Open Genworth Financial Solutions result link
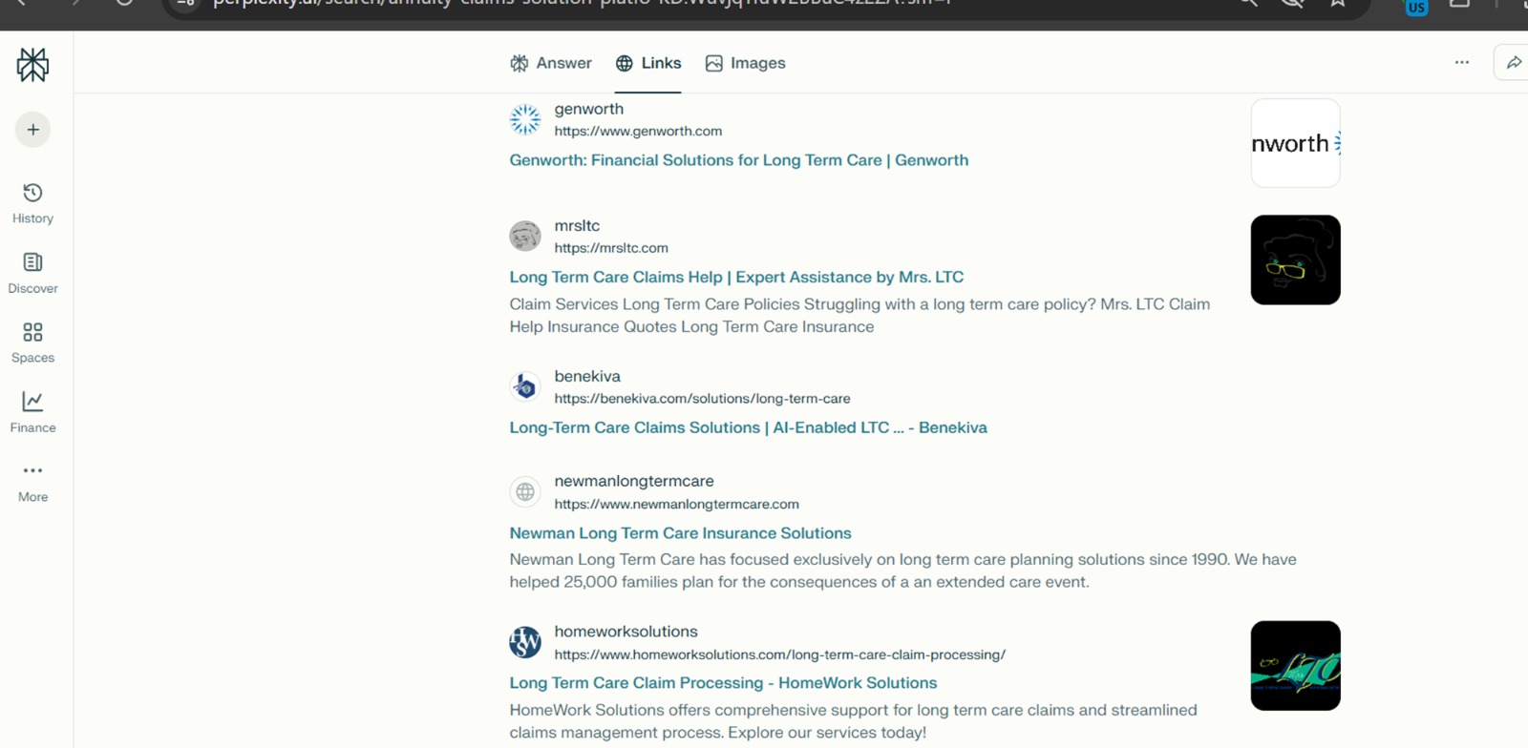This screenshot has height=748, width=1528. click(738, 160)
